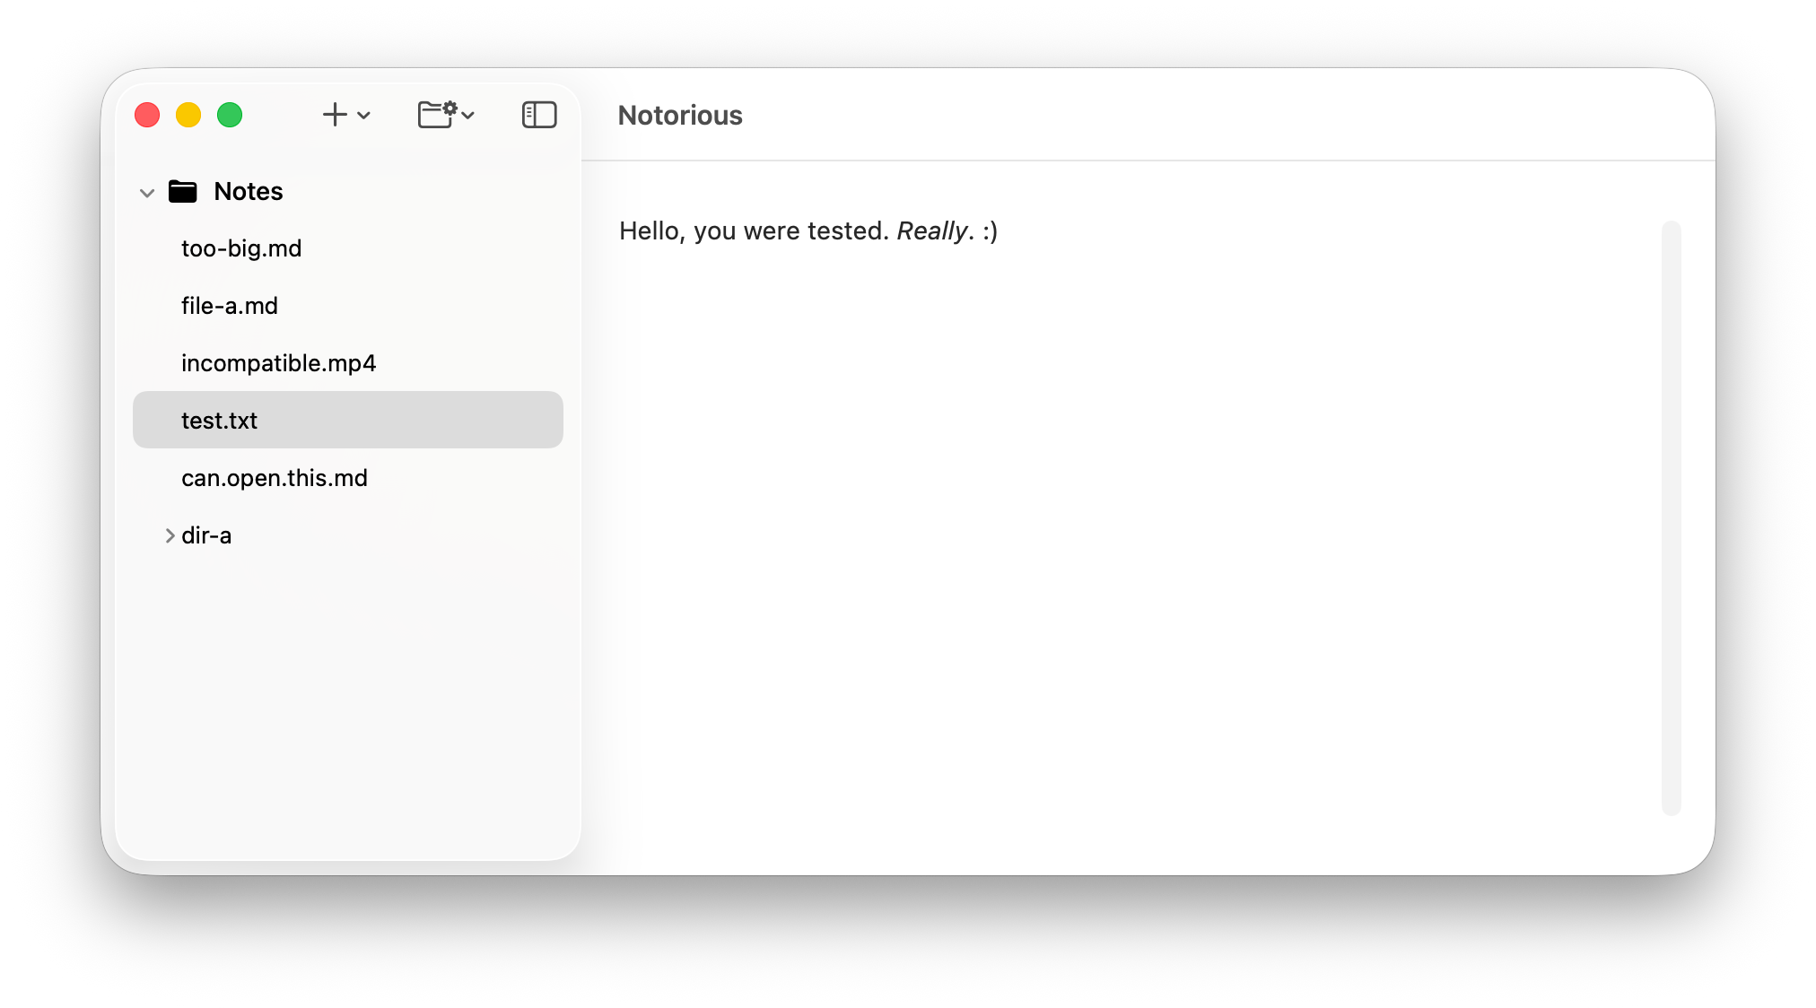1816x1008 pixels.
Task: Open the too-big.md note
Action: tap(241, 248)
